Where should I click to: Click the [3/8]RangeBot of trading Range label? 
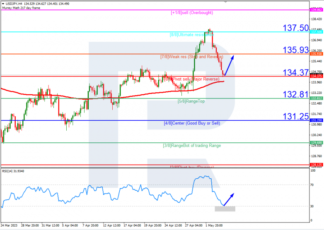[192, 146]
